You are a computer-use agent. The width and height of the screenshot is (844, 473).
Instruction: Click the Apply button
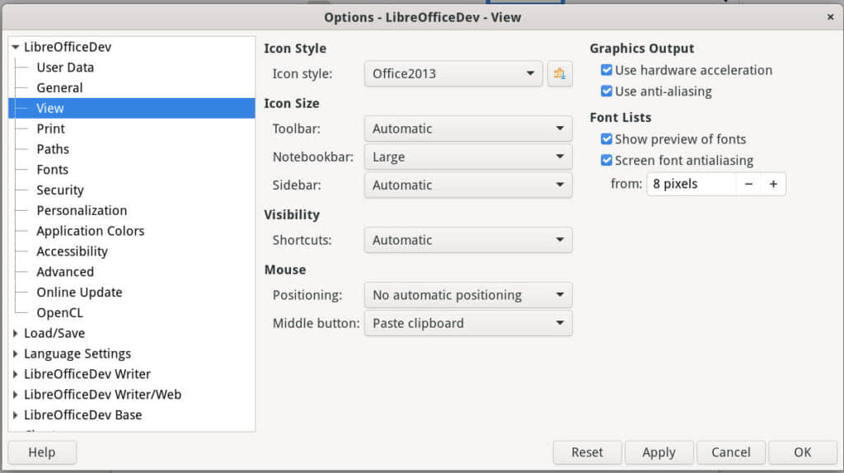659,452
